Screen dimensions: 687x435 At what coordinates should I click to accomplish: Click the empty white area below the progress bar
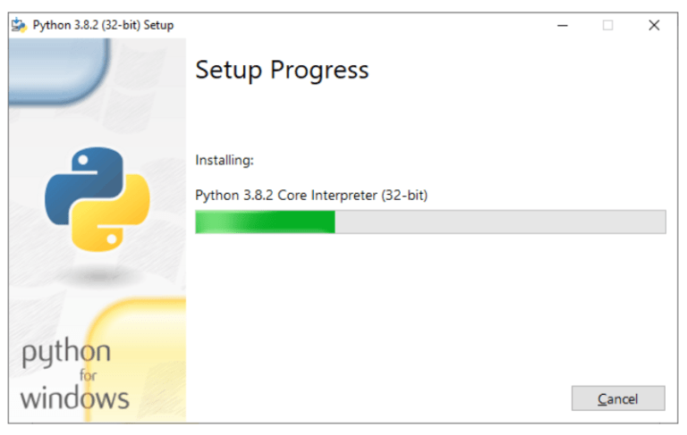[x=429, y=306]
